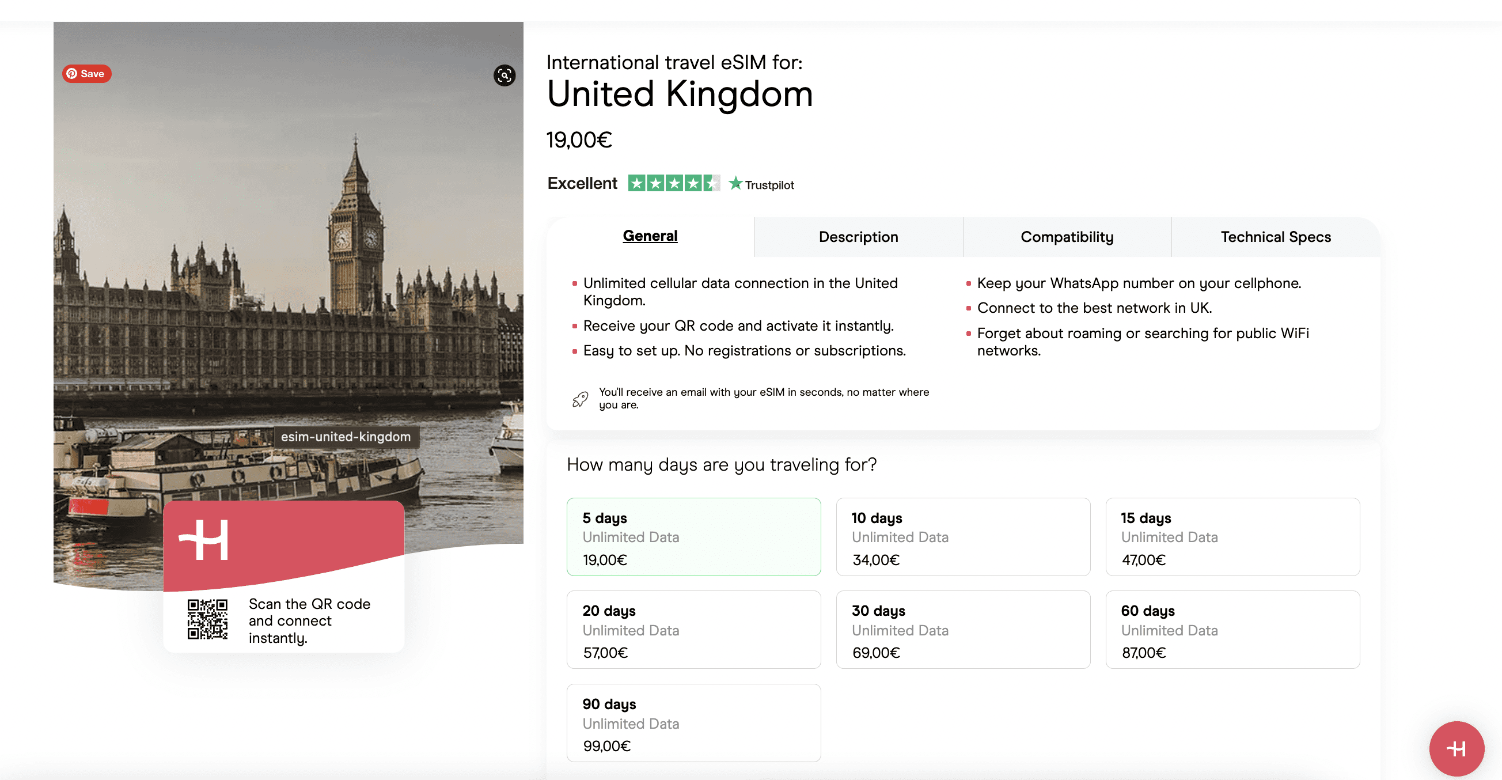The width and height of the screenshot is (1502, 780).
Task: Show the Technical Specs tab
Action: pyautogui.click(x=1276, y=237)
